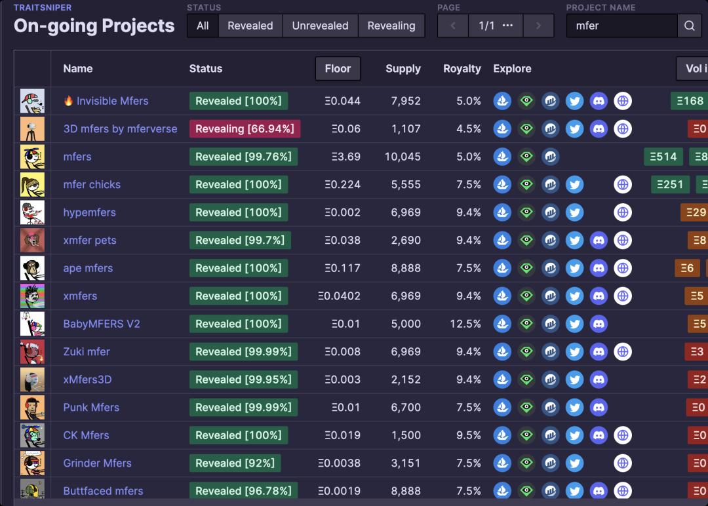Open the xmfer pets project link

tap(90, 241)
